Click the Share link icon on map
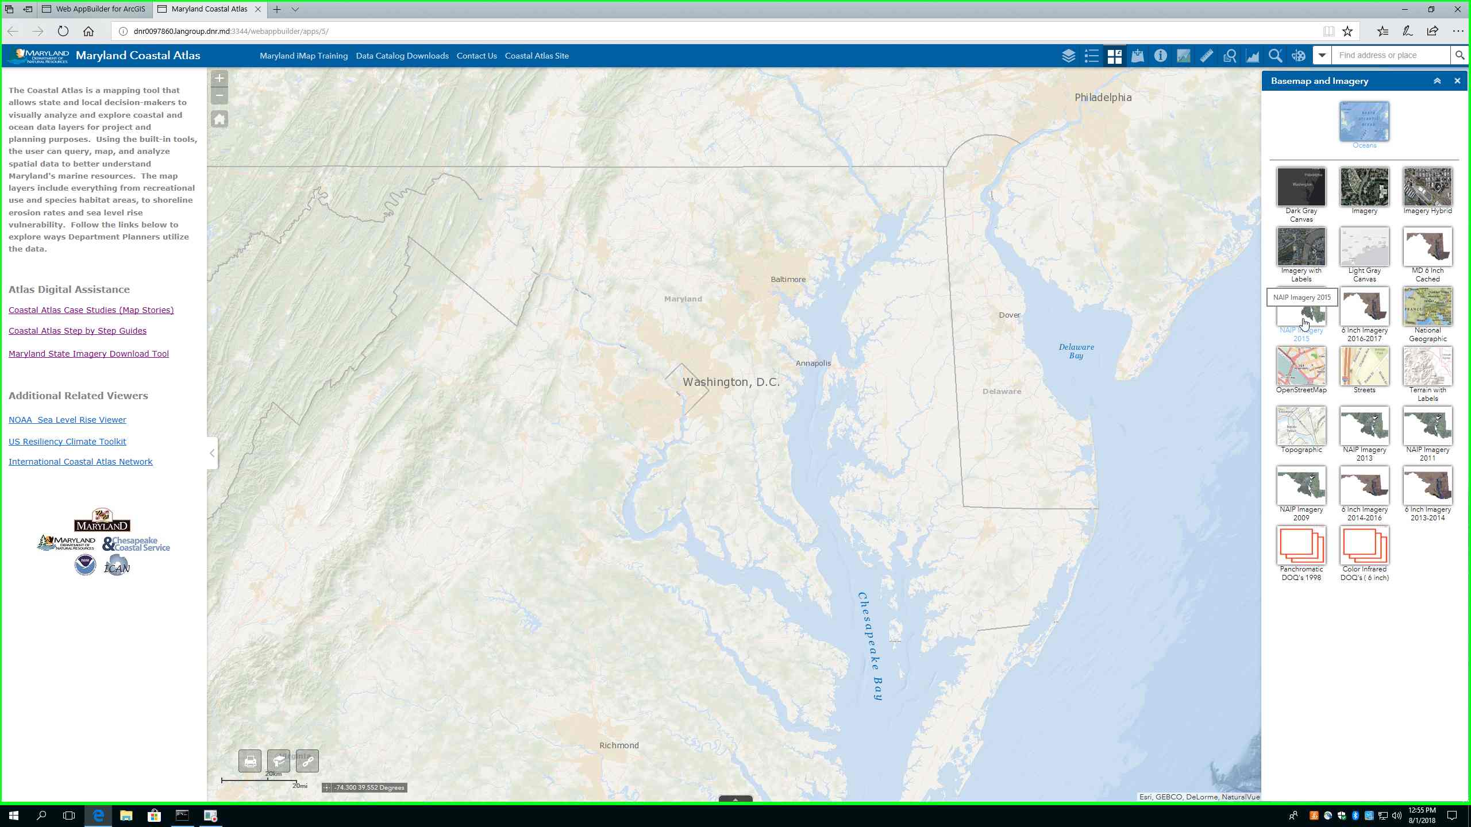The width and height of the screenshot is (1471, 827). (x=307, y=762)
